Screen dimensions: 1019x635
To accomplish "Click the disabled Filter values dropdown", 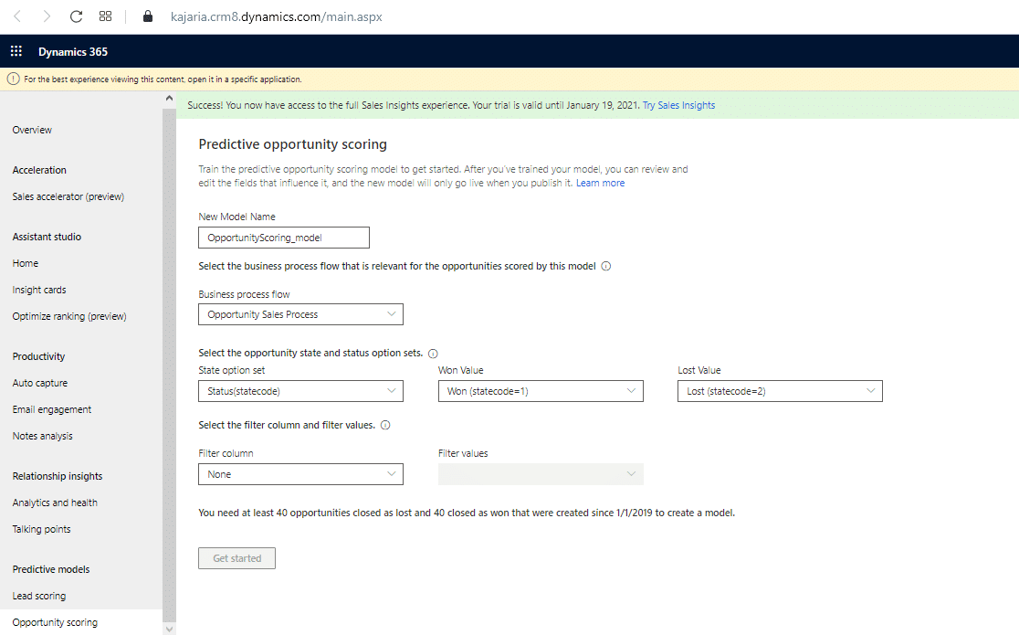I will (541, 474).
